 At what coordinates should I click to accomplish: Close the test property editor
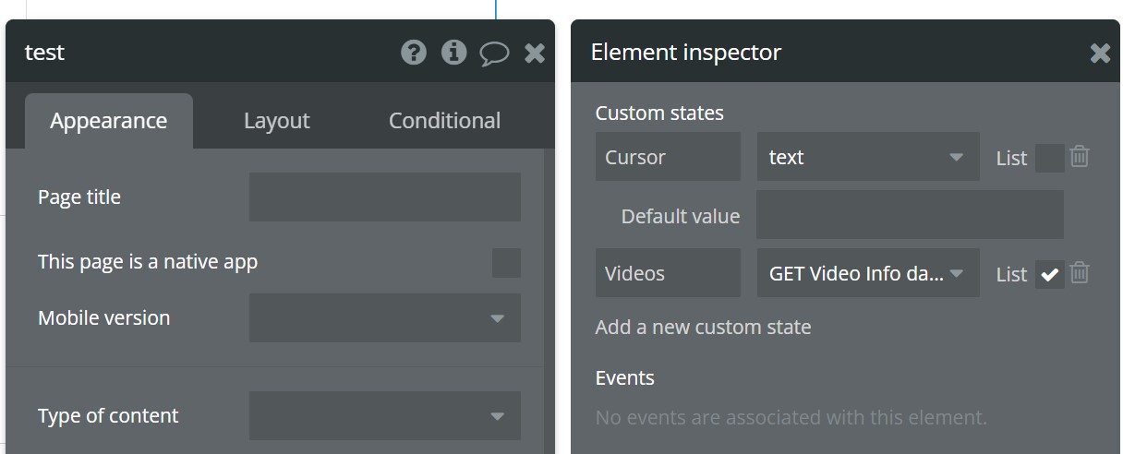coord(535,54)
